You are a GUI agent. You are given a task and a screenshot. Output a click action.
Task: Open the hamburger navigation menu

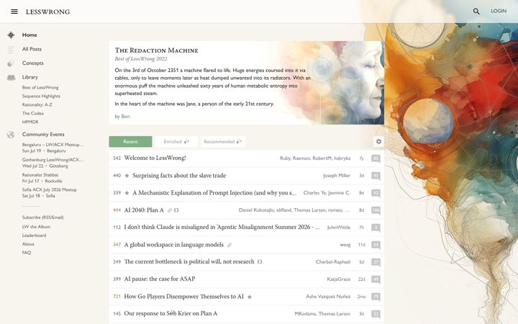14,12
